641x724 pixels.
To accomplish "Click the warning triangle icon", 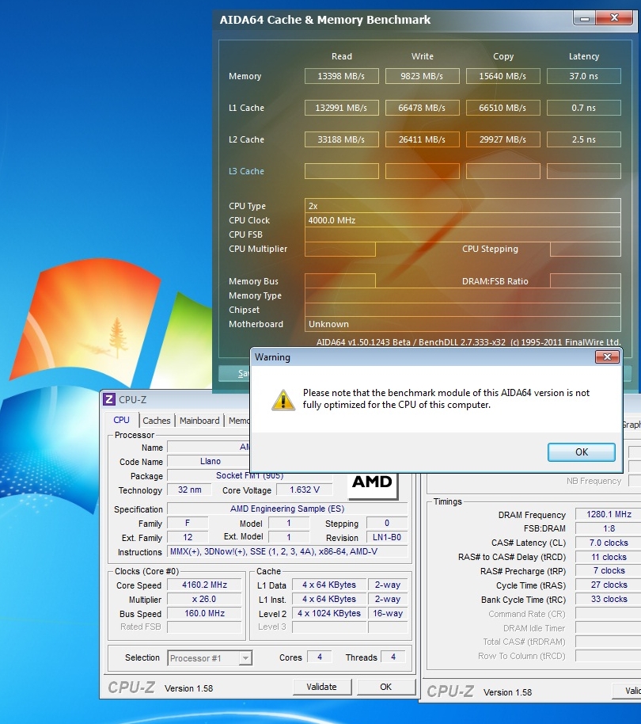I will pos(283,400).
